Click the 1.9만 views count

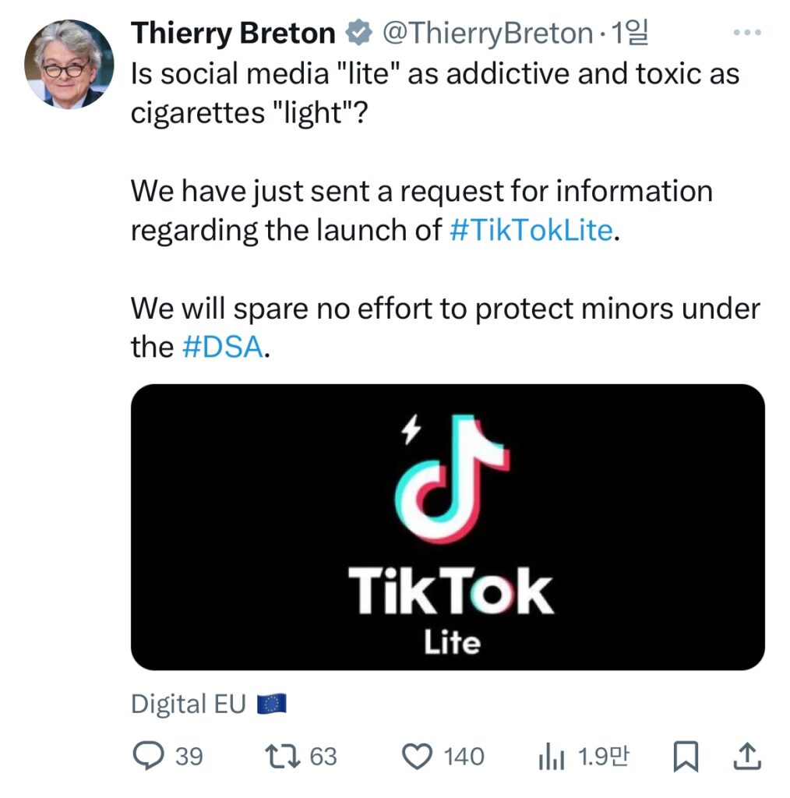(603, 755)
